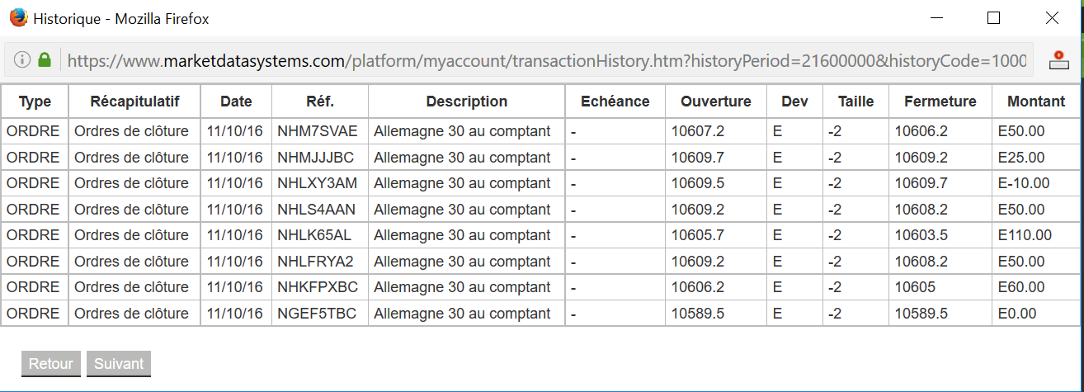Image resolution: width=1084 pixels, height=392 pixels.
Task: Select reference cell NHM7SVAE
Action: (x=318, y=131)
